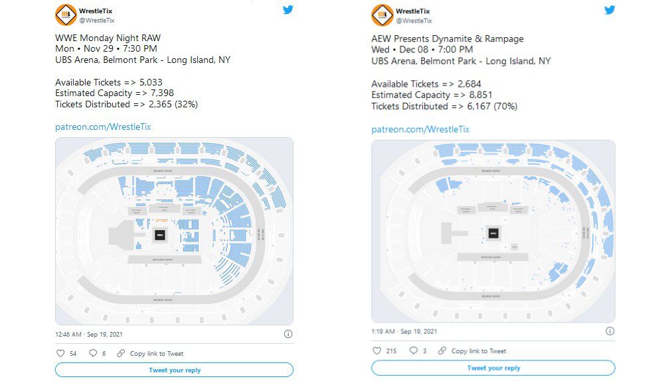664x381 pixels.
Task: Click Tweet your reply under RAW tweet
Action: coord(174,370)
